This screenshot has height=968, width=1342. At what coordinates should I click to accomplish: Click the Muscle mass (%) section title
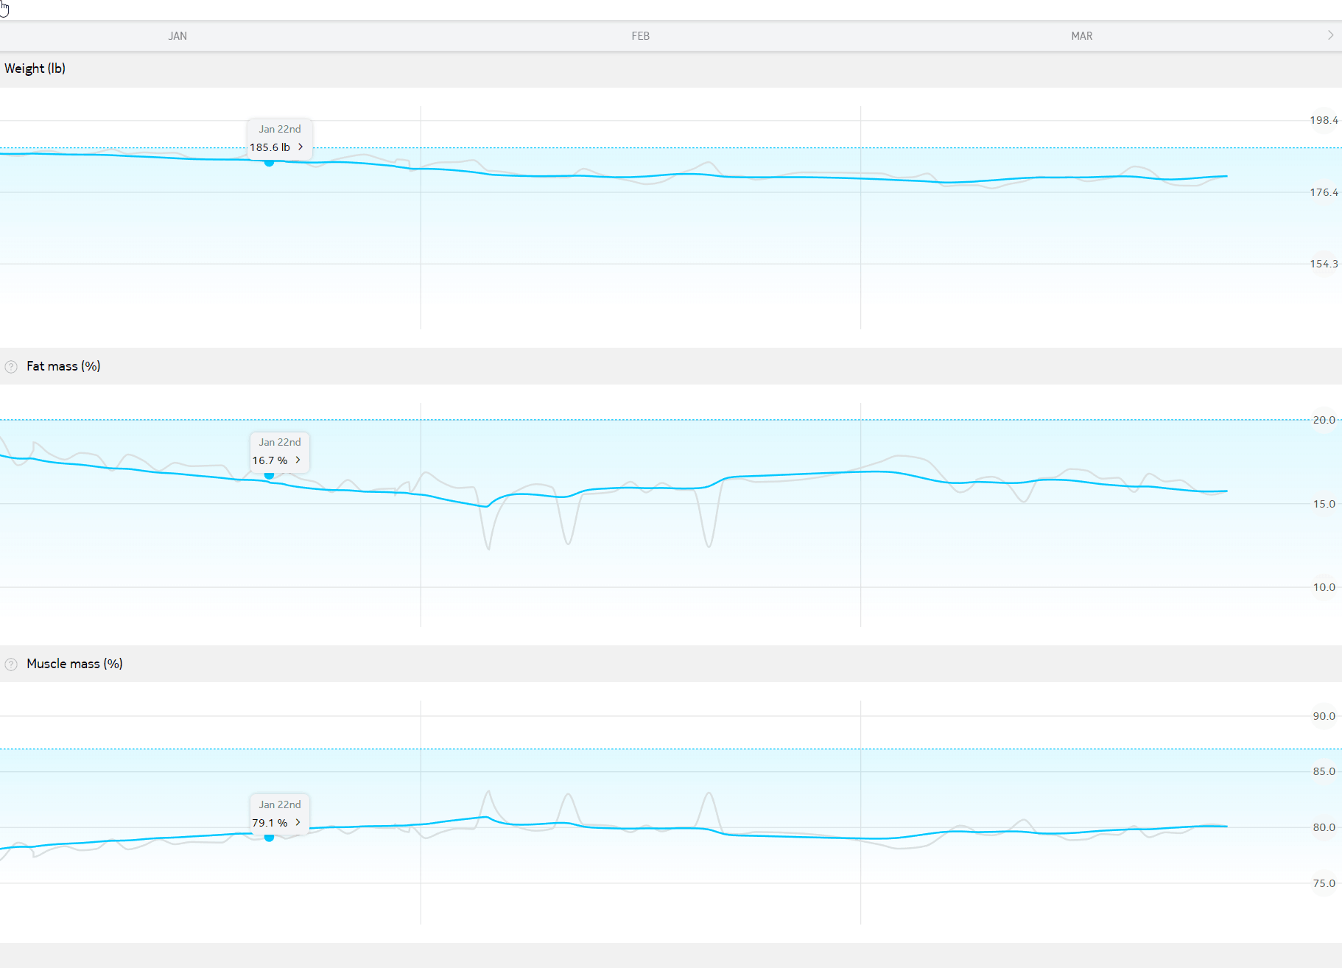click(74, 664)
